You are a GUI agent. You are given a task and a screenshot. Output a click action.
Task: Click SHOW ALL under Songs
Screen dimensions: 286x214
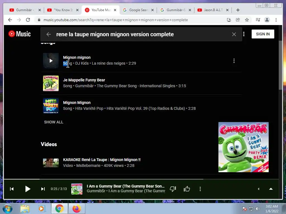click(54, 122)
